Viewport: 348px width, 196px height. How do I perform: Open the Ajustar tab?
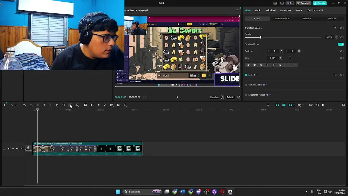[x=299, y=10]
